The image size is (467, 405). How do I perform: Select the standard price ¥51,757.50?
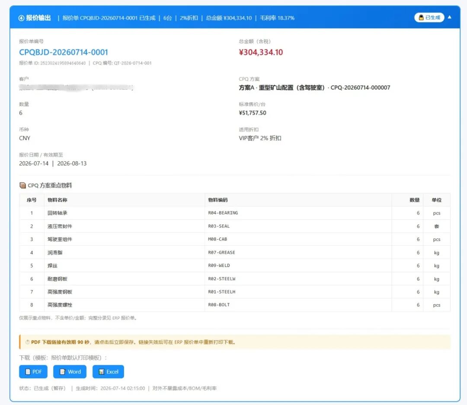point(253,113)
